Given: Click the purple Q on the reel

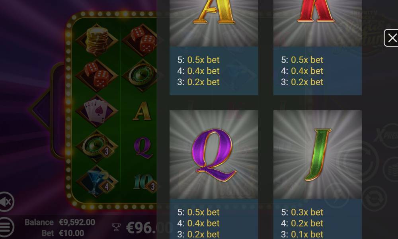Looking at the screenshot, I should 143,147.
